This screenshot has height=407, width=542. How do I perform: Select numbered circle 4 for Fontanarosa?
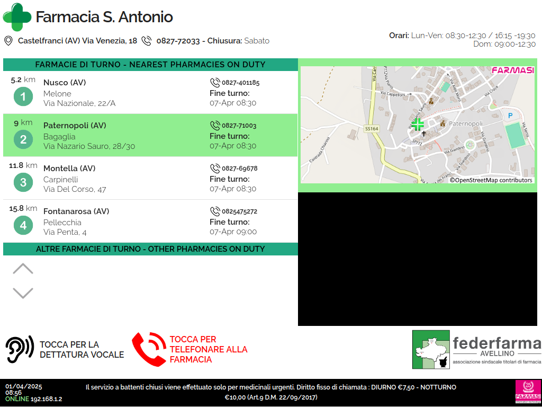(23, 226)
